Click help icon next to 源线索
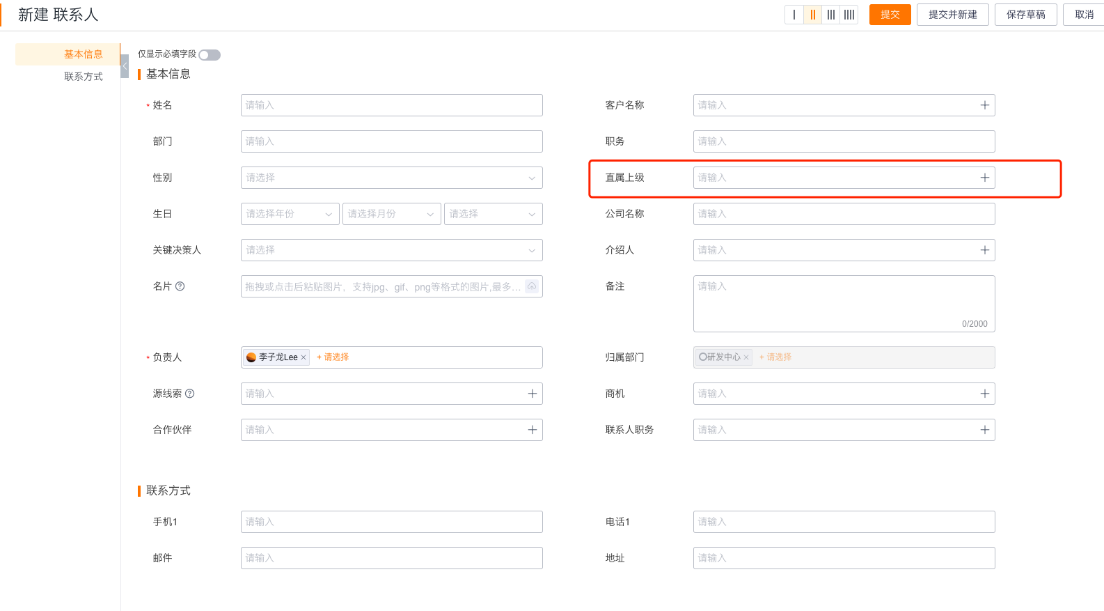The image size is (1104, 611). click(x=189, y=394)
